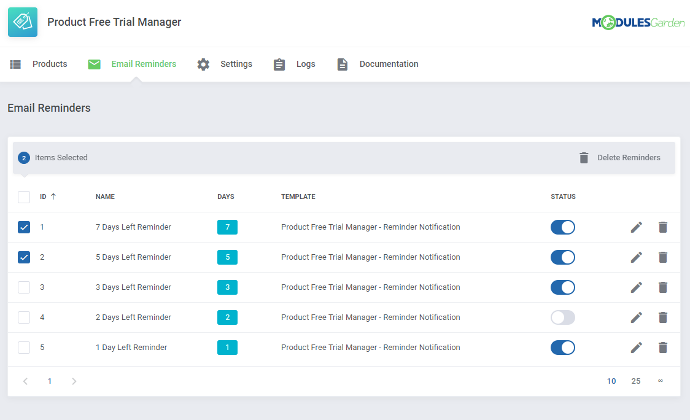Click the Product Free Trial Manager title
This screenshot has height=420, width=690.
(x=114, y=22)
